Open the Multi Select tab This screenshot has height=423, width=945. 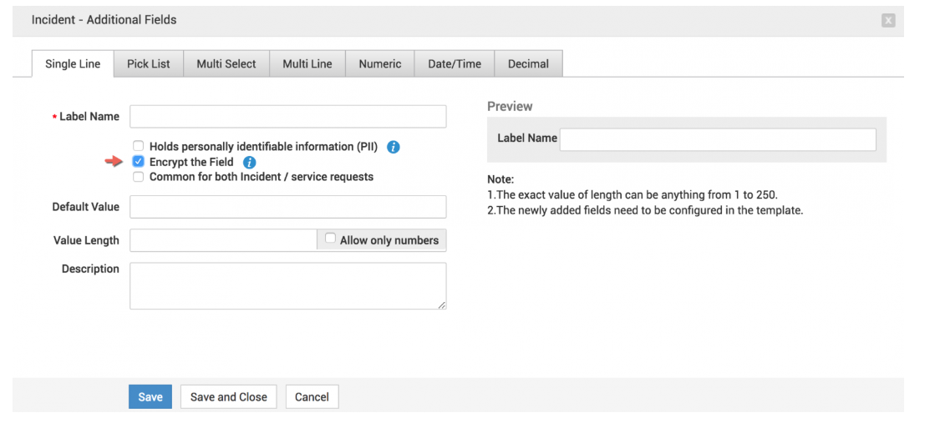[226, 63]
